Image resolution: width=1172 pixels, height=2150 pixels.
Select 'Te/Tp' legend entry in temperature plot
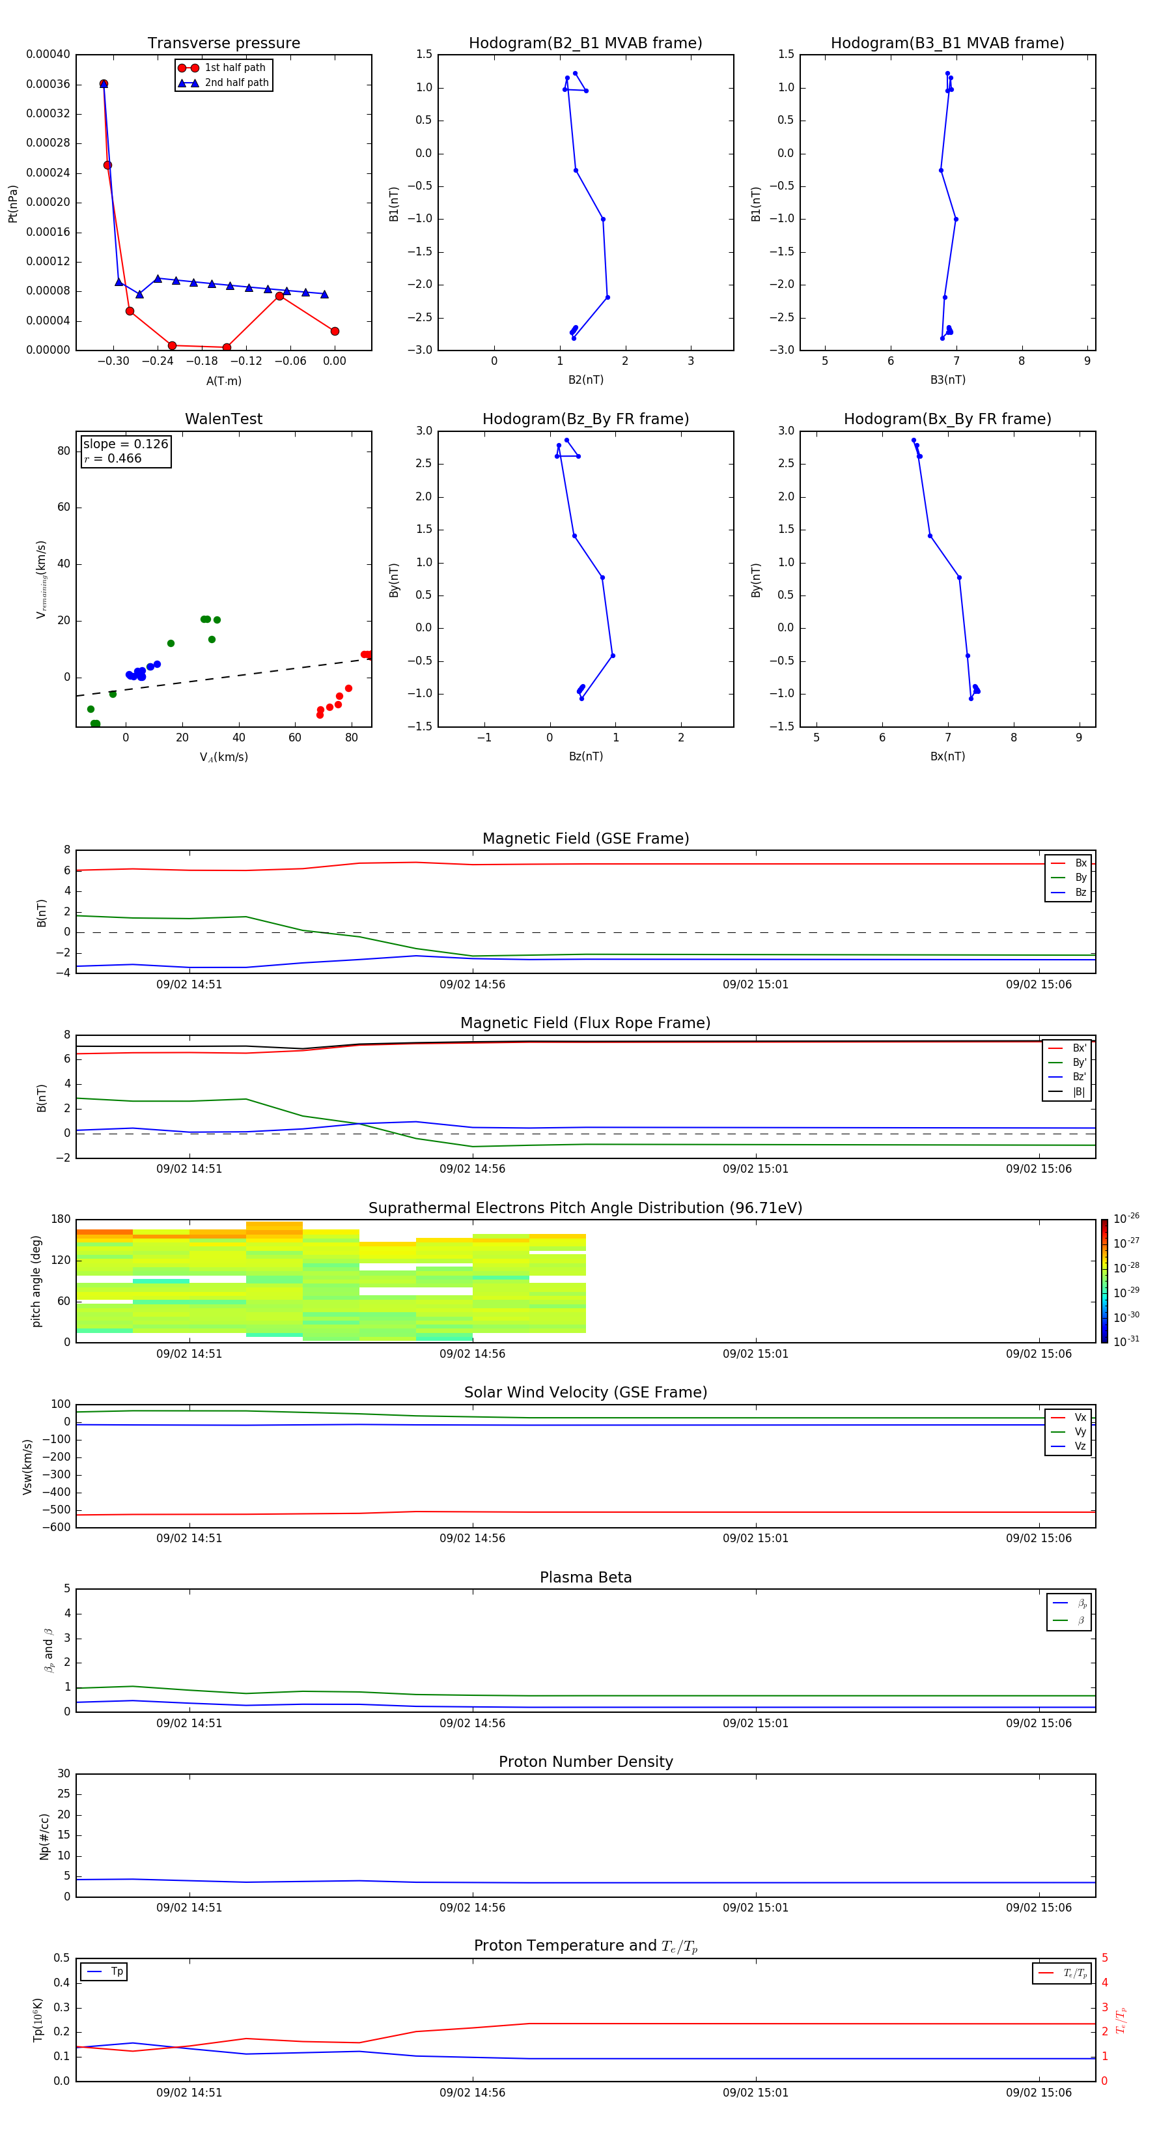pos(1063,1973)
